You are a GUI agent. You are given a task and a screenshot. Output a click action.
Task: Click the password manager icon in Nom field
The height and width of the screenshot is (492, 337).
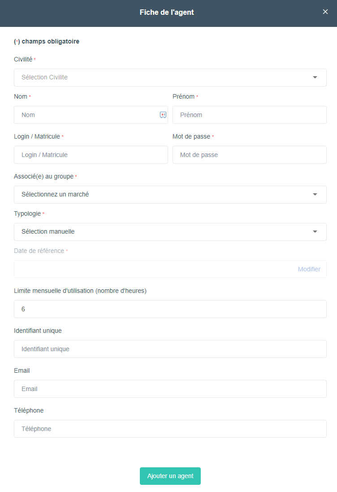point(163,115)
